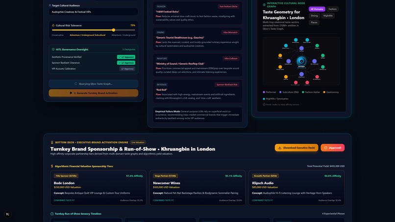Filter graph by Places domain
Image resolution: width=395 pixels, height=222 pixels.
pos(314,23)
